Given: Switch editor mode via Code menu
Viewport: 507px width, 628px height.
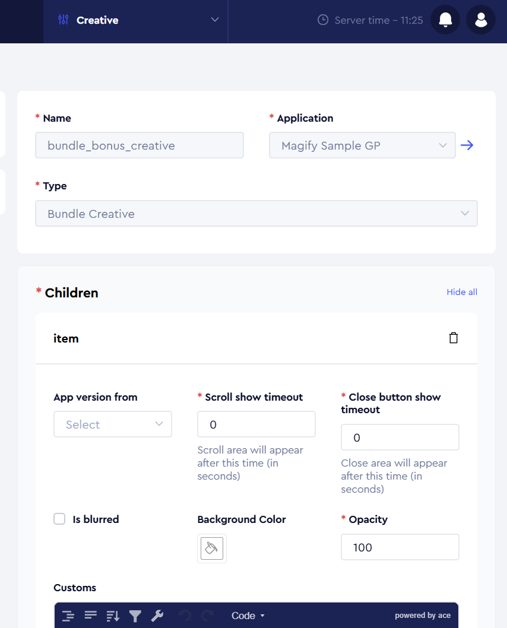Looking at the screenshot, I should [248, 616].
